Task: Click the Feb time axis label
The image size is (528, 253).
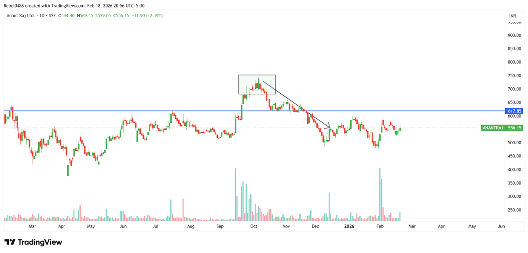Action: pyautogui.click(x=380, y=227)
